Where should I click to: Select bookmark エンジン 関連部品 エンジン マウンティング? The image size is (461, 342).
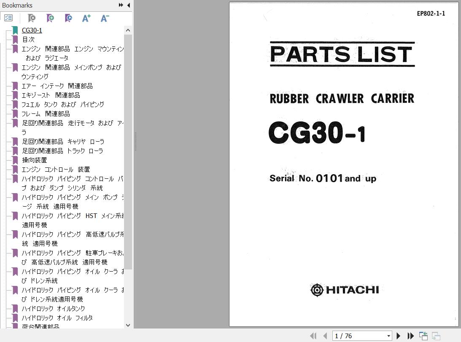point(73,53)
